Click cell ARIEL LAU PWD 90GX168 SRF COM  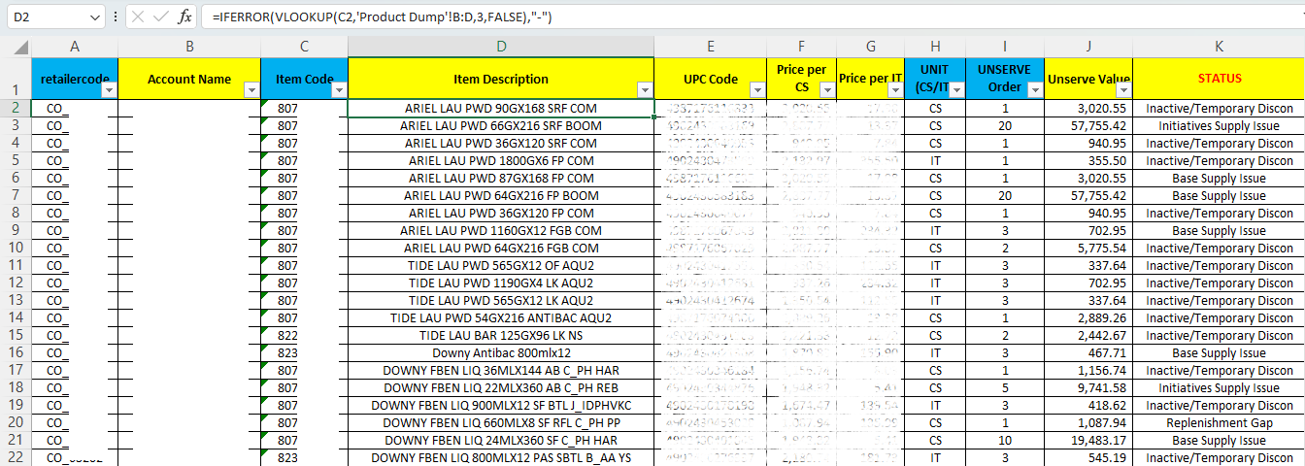coord(501,108)
